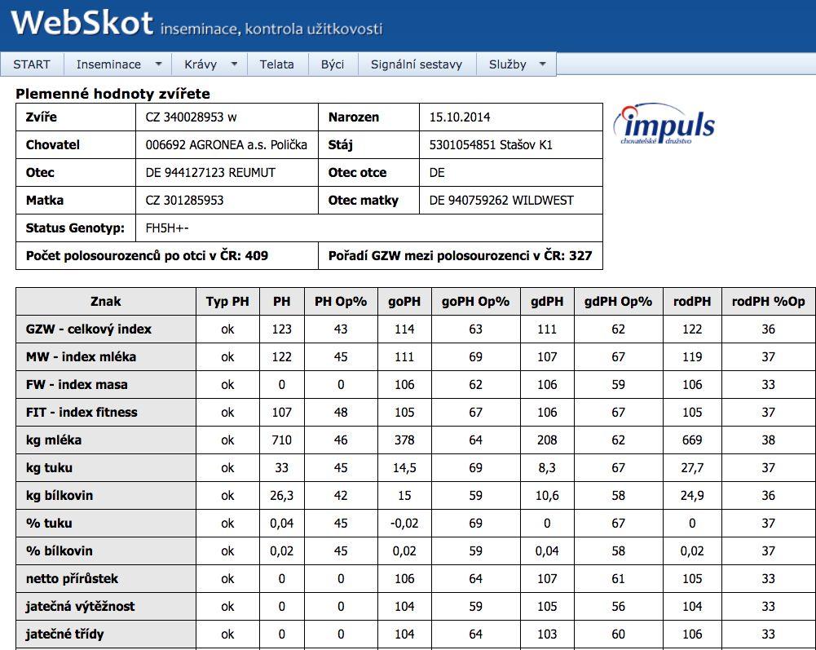Select breeder 006692 AGRONEA a.s. Polička
The width and height of the screenshot is (816, 650).
click(x=227, y=145)
